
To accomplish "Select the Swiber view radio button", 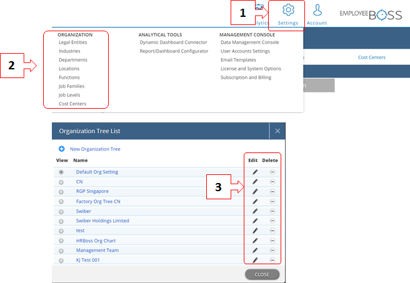I will pyautogui.click(x=61, y=212).
